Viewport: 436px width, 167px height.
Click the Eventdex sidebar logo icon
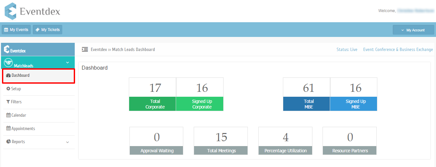7,49
